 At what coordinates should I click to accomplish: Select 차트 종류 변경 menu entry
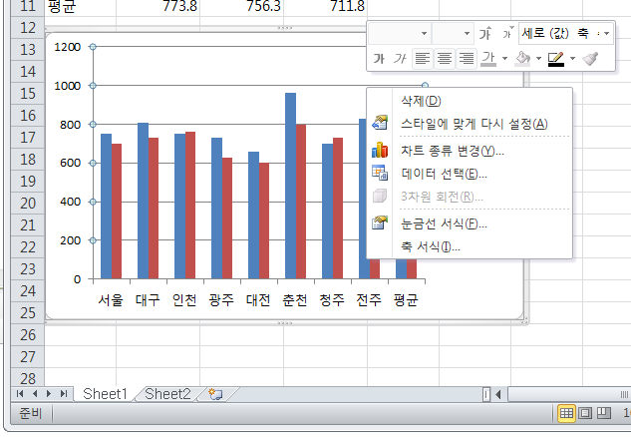[x=452, y=151]
